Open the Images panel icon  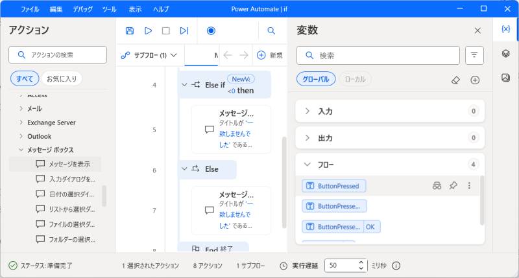(x=505, y=78)
